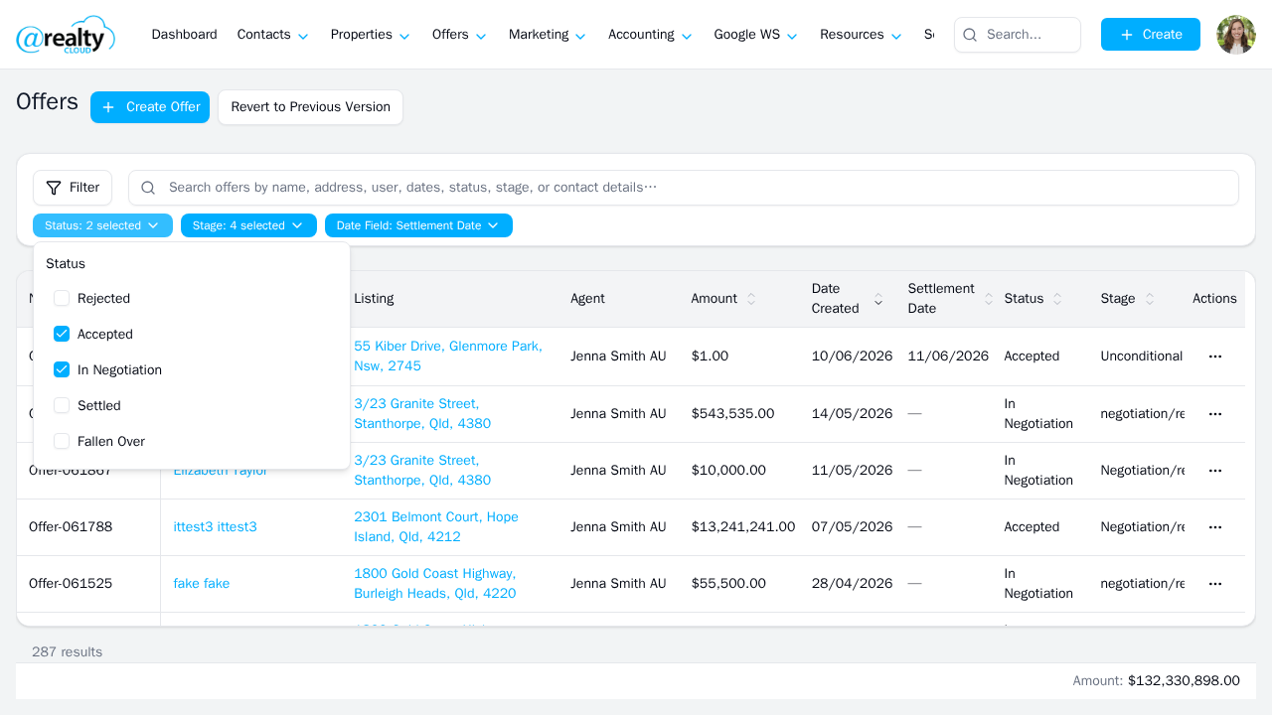Sort by Date Created column arrow
Viewport: 1272px width, 715px height.
877,299
